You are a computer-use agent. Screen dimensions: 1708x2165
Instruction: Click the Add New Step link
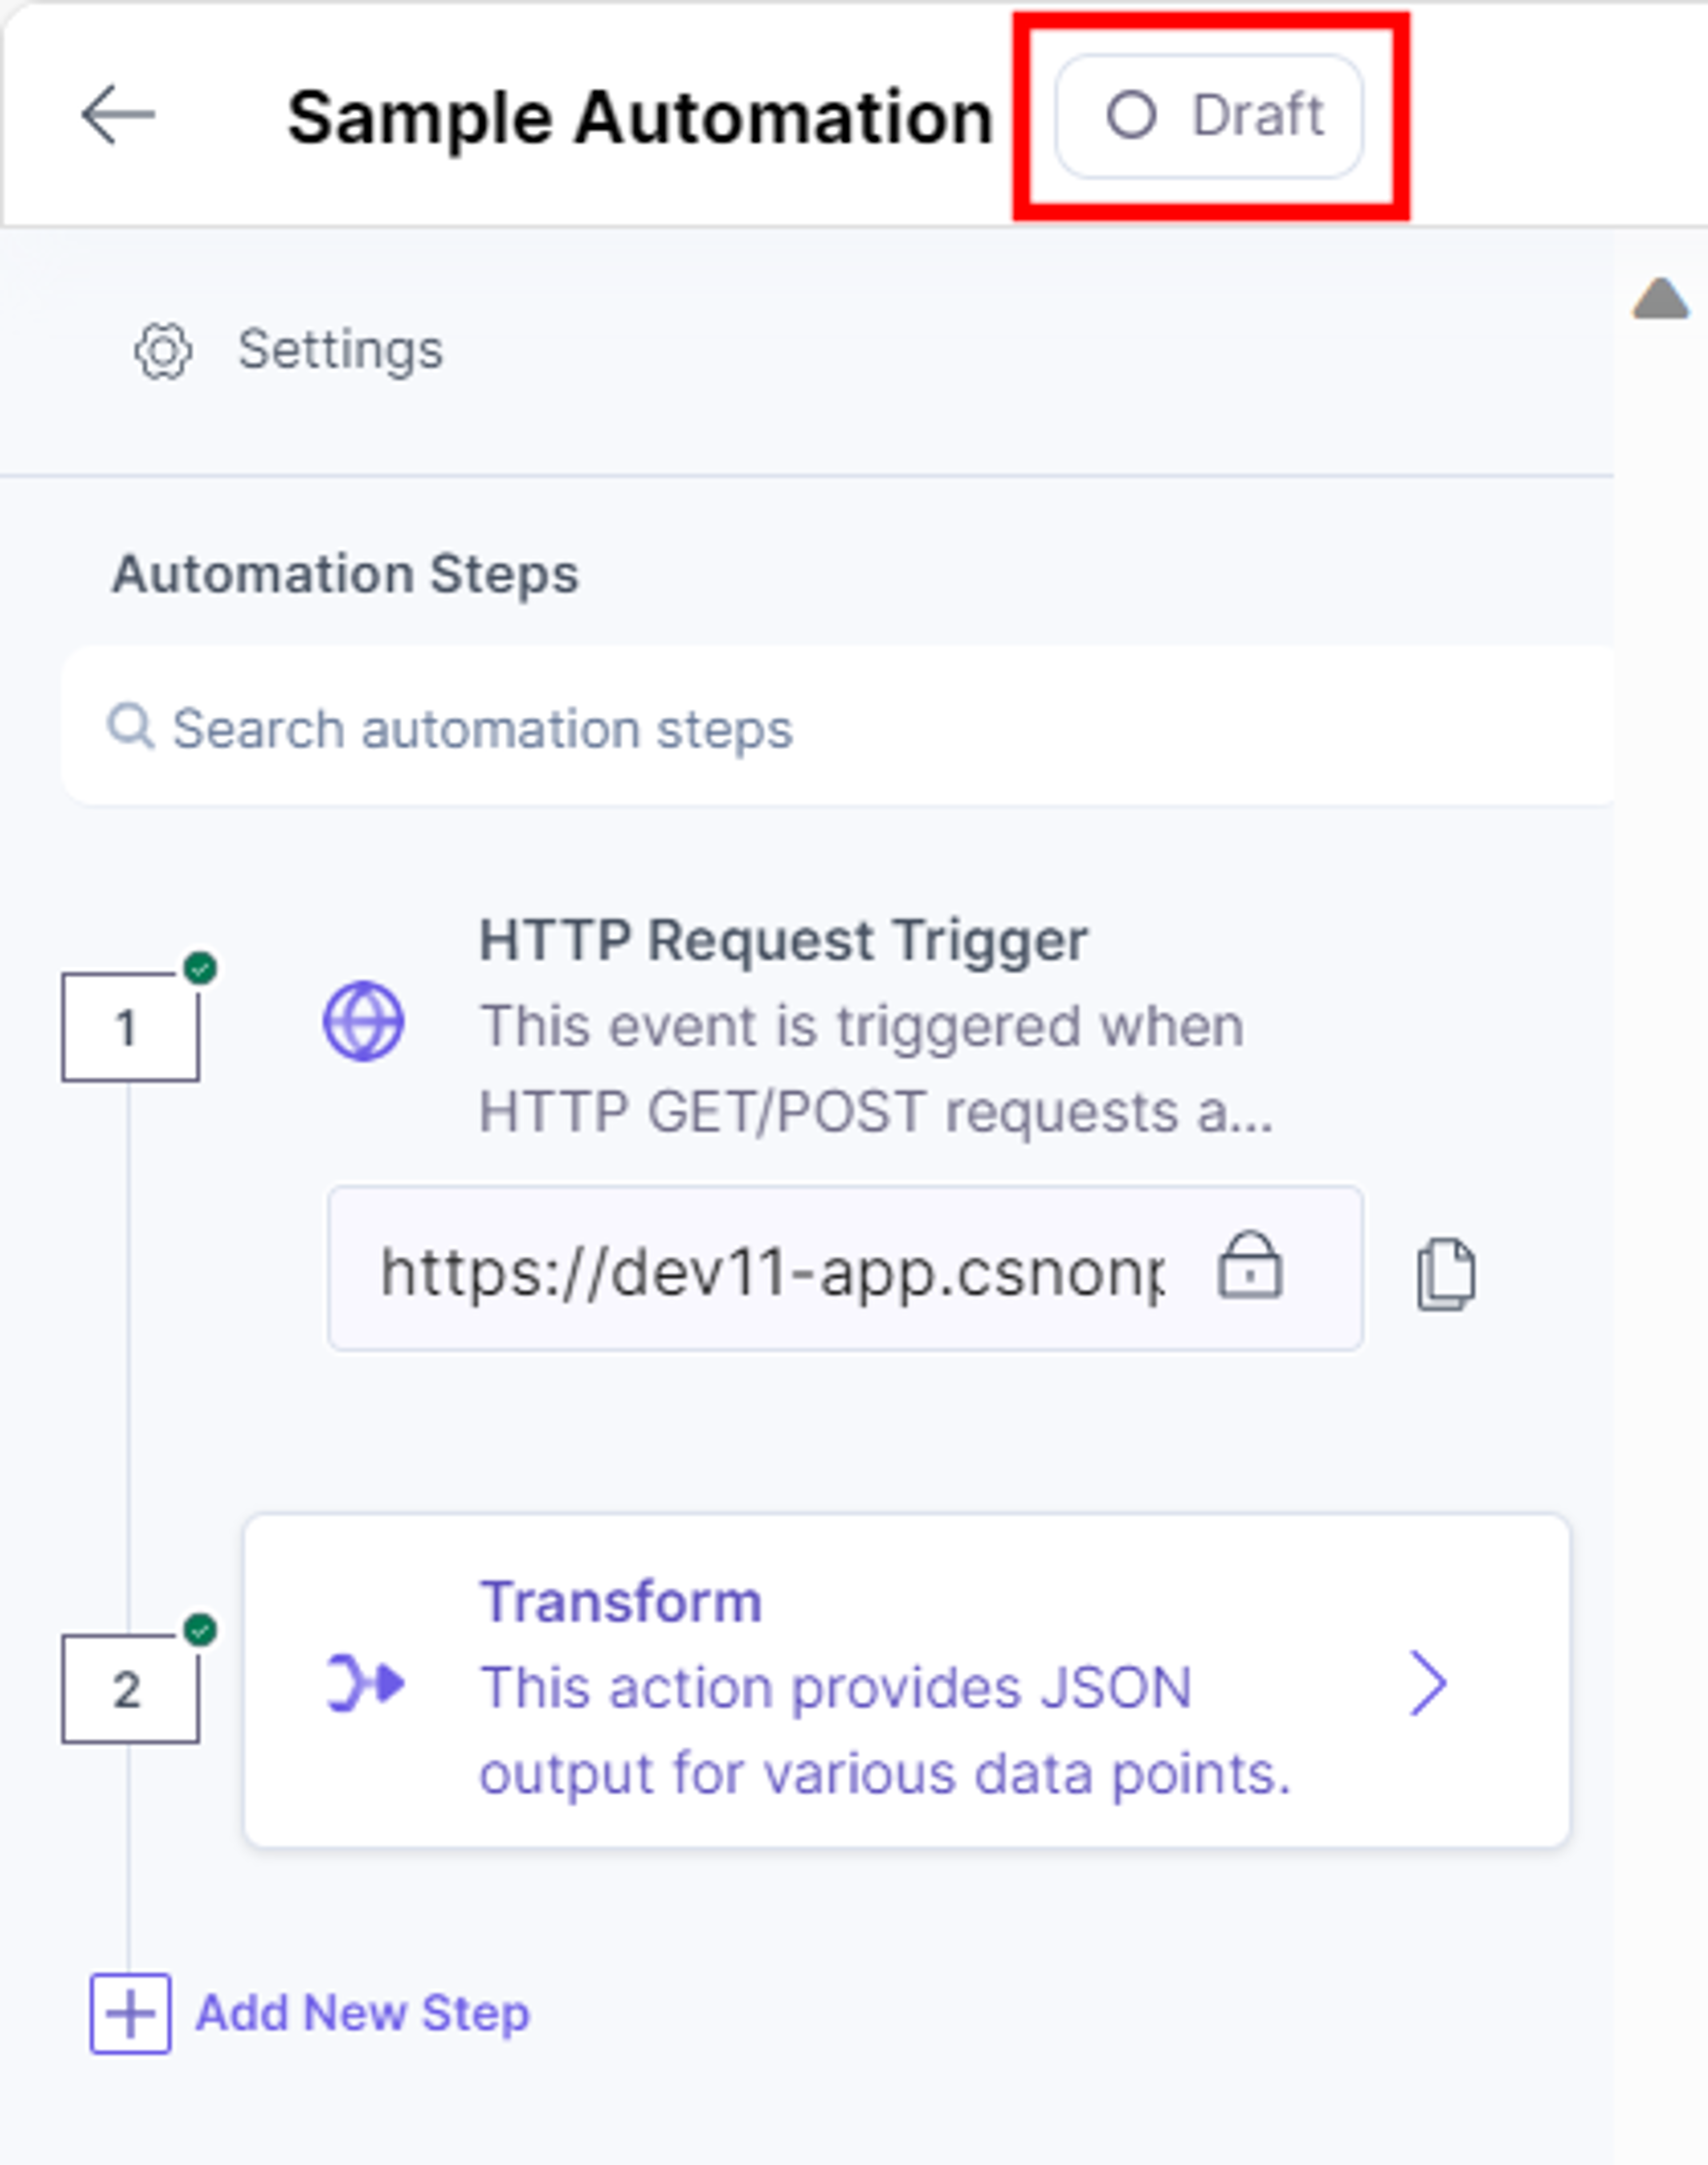click(362, 2013)
